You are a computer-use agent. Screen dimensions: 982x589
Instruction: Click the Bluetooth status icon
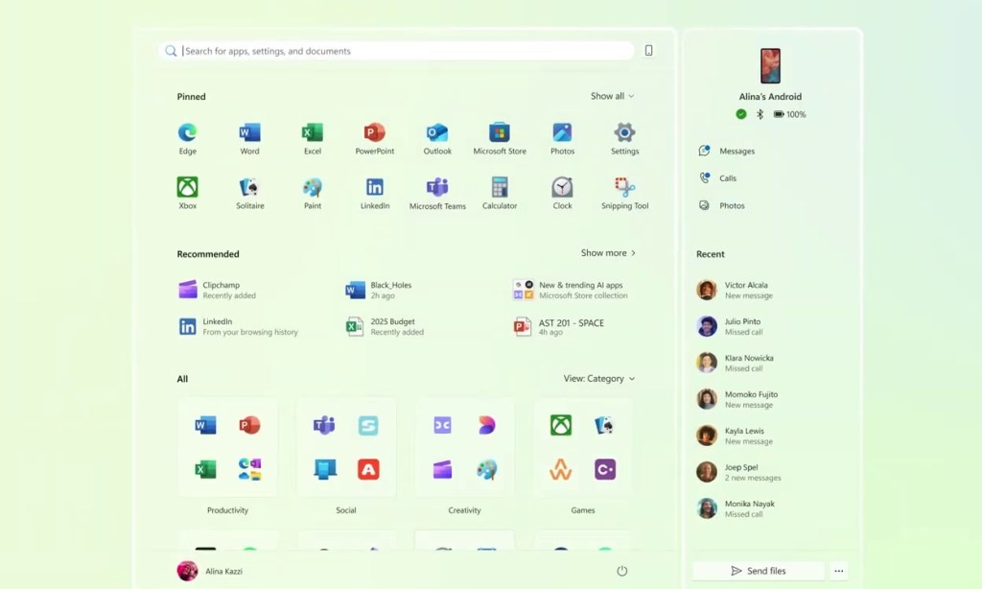(x=760, y=114)
